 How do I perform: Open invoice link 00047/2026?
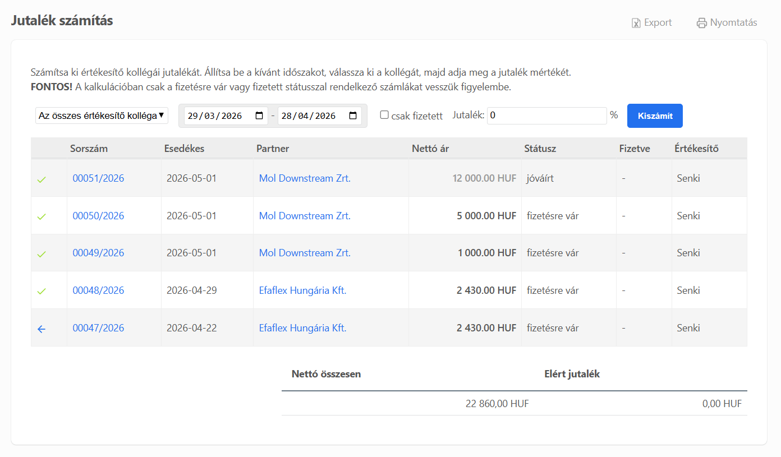98,328
